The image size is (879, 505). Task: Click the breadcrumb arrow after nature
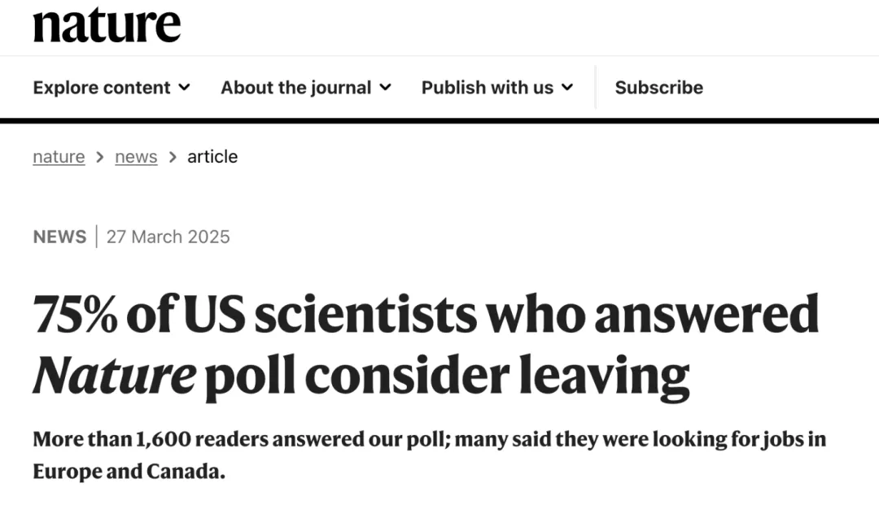(x=100, y=157)
